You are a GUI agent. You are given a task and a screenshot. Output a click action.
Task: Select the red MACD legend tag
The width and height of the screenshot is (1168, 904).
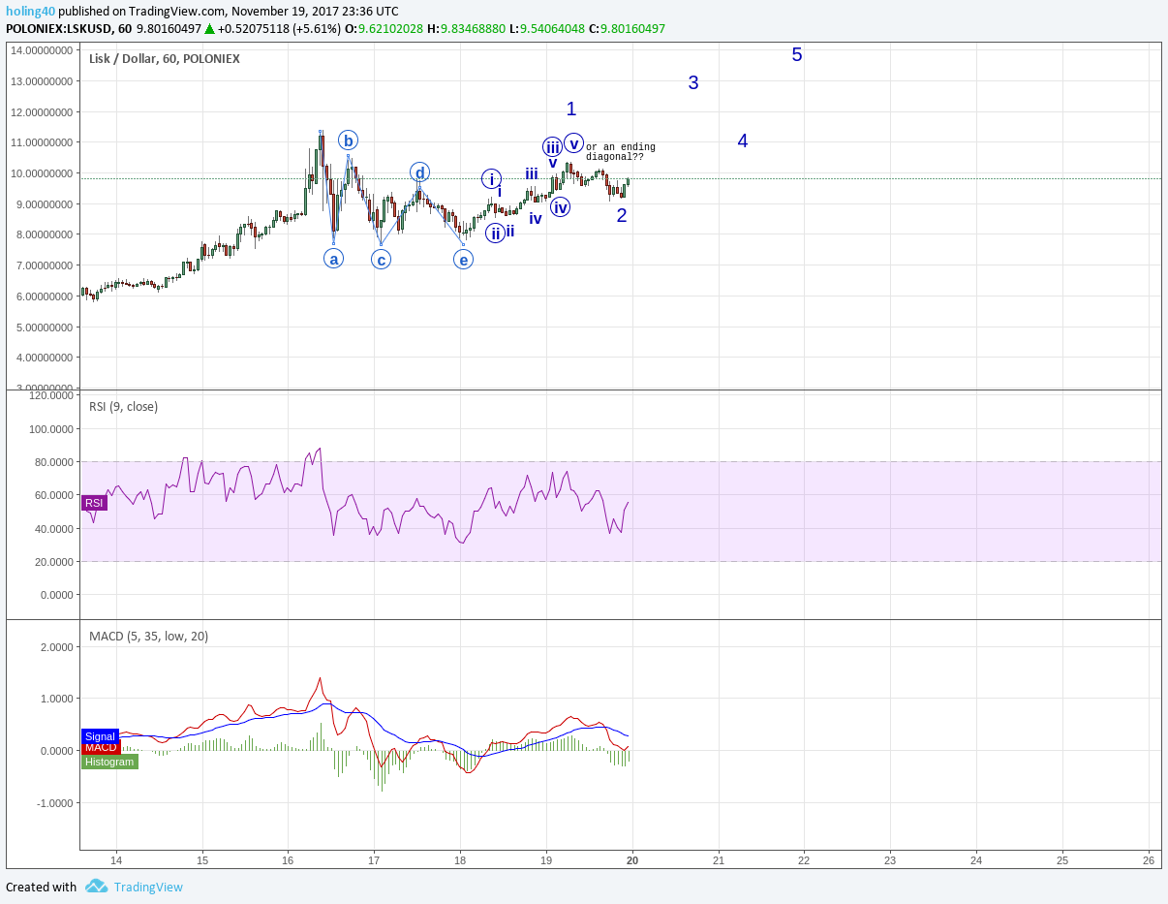[101, 748]
